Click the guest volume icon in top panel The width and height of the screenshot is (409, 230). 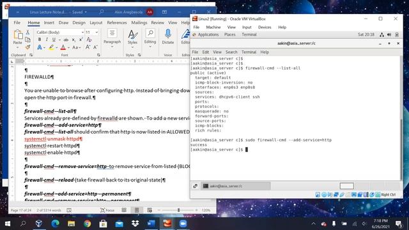click(x=389, y=34)
